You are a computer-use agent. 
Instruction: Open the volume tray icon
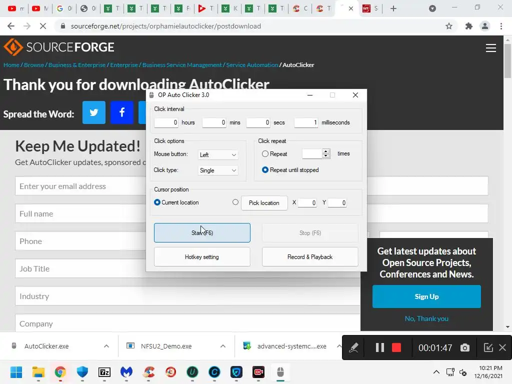tap(463, 372)
